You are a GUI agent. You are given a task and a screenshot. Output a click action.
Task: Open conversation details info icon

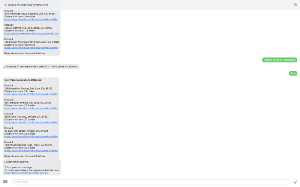(x=295, y=4)
